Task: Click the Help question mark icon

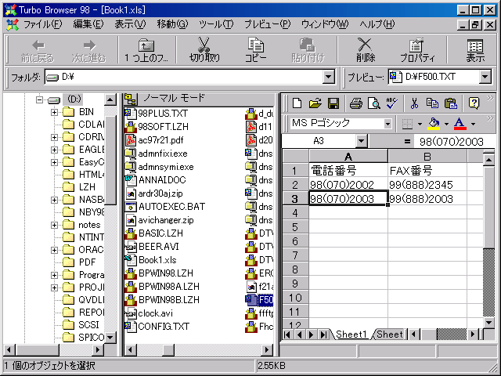Action: pos(474,103)
